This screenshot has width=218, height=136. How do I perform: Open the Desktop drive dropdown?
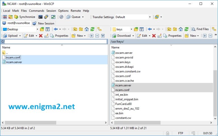coord(37,29)
